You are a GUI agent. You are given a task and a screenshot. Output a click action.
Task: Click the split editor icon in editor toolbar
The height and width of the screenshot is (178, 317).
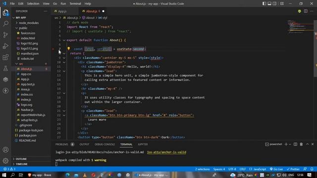306,11
